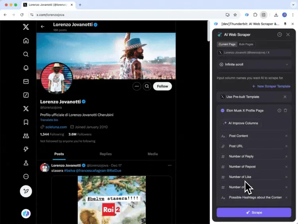Remove Possible Hashtags column
Screen dimensions: 298x224
[x=286, y=198]
